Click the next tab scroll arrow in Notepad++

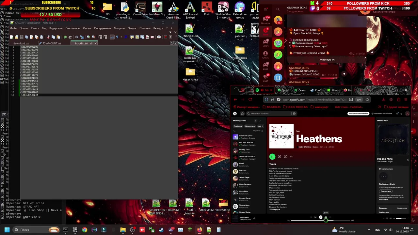click(176, 43)
